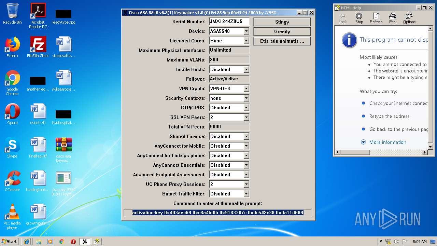The image size is (437, 246).
Task: Open skillsassocia Word document icon
Action: click(x=64, y=80)
